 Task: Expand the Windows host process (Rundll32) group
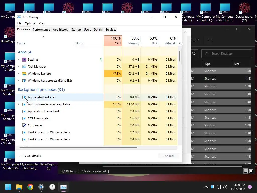pyautogui.click(x=18, y=81)
